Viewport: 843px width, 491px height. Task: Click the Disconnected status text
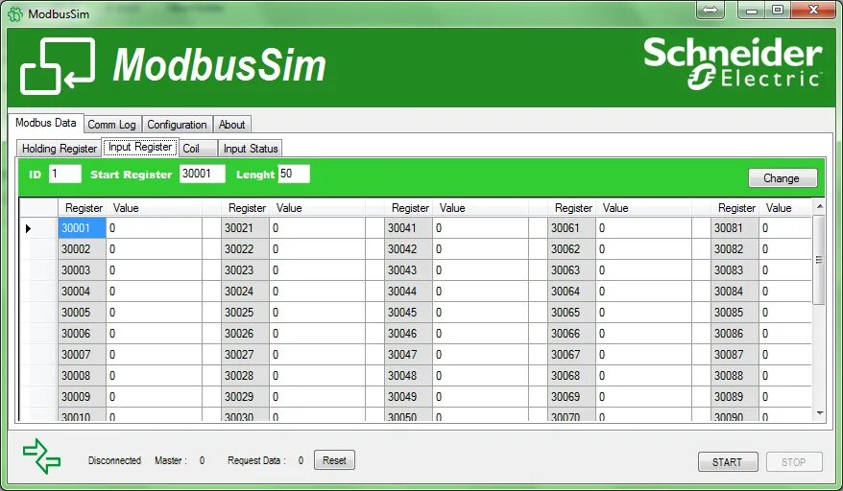tap(114, 460)
